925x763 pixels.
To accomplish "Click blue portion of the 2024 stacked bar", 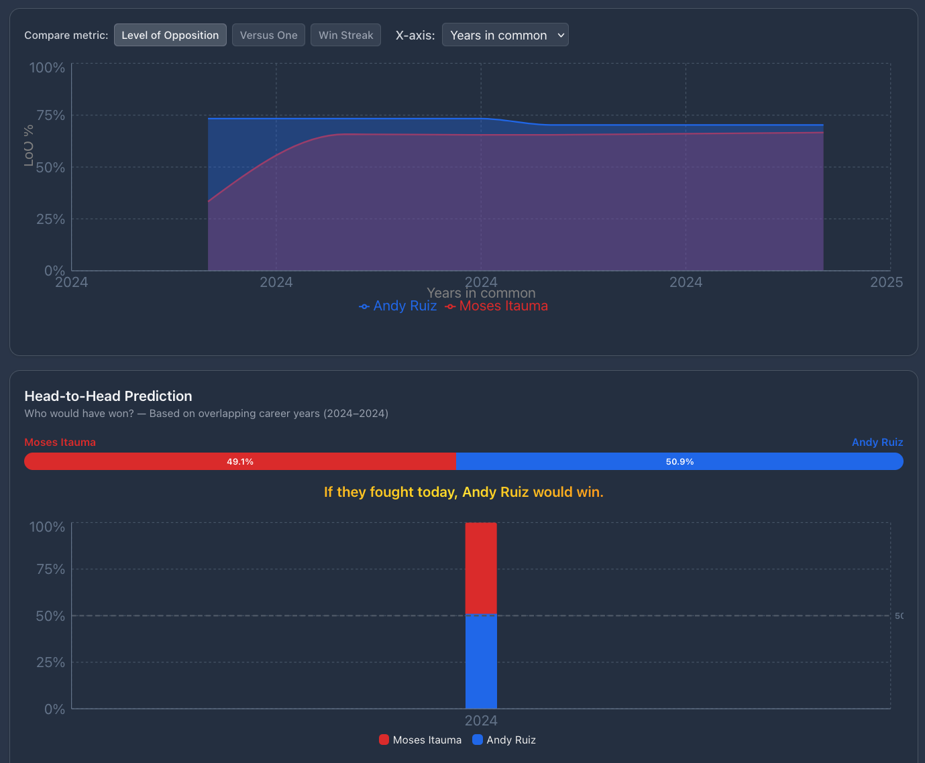I will coord(481,661).
